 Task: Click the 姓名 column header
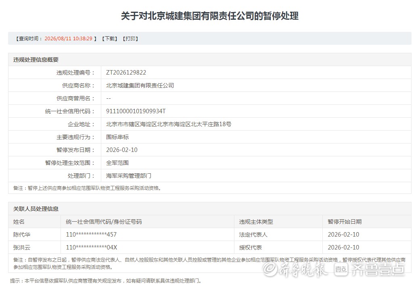pyautogui.click(x=19, y=222)
